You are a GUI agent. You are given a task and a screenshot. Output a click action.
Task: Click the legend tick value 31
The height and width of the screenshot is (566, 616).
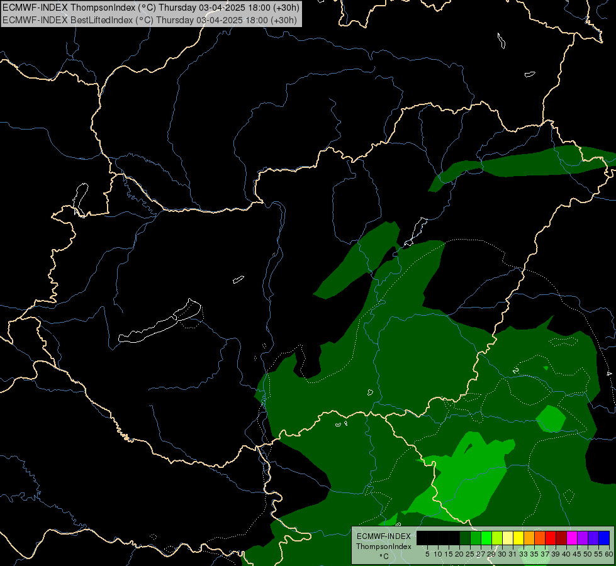[x=513, y=554]
